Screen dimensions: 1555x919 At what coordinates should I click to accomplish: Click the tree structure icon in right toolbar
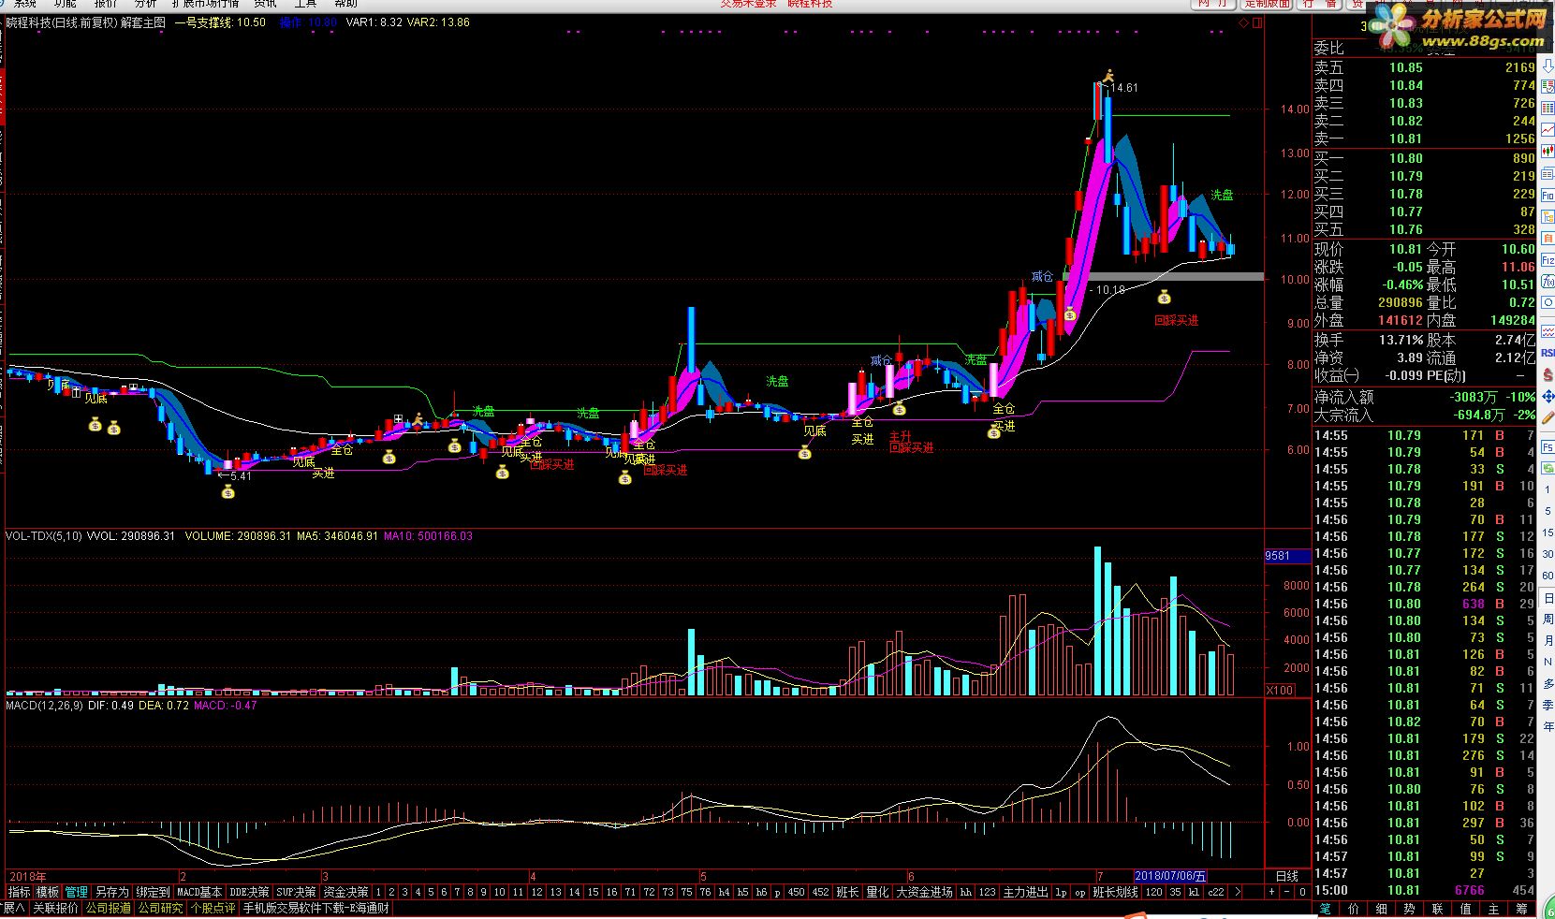point(1547,215)
